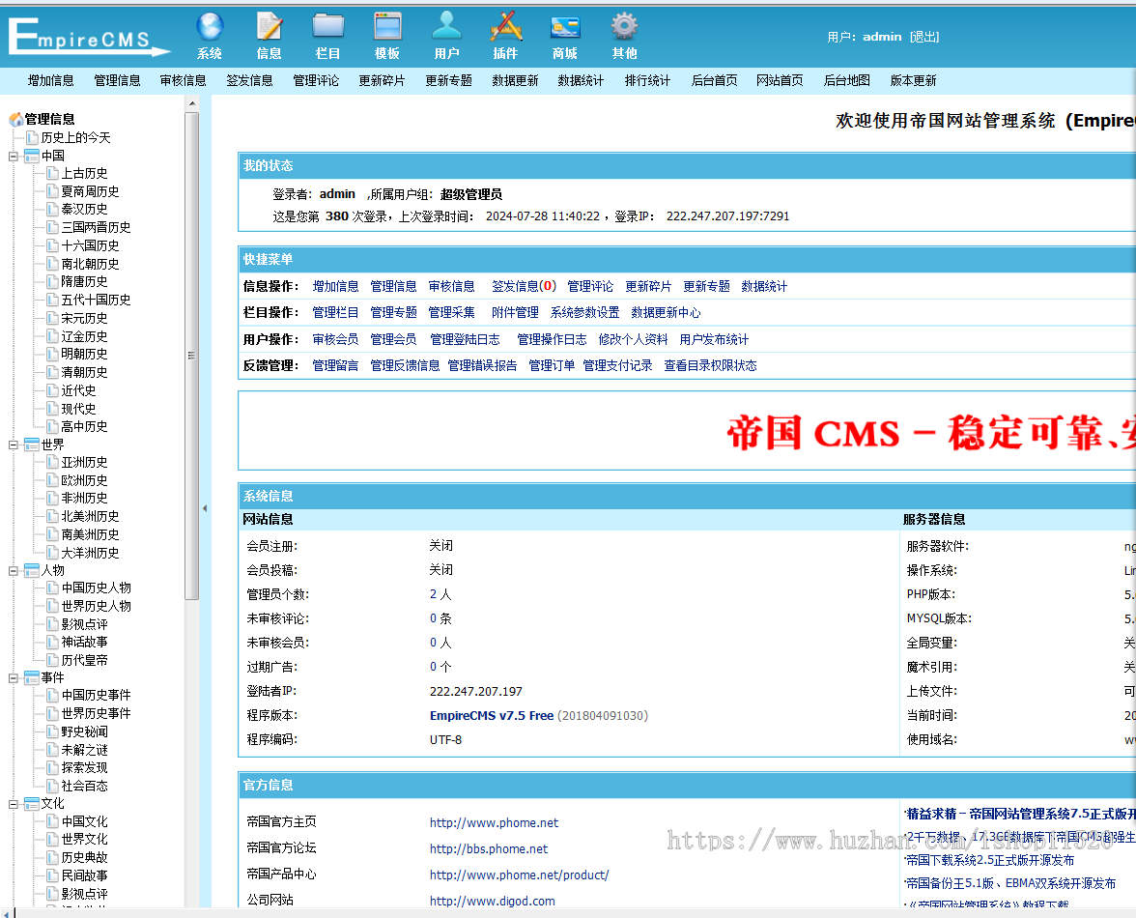1136x918 pixels.
Task: Open 管理登陆日志 quick menu link
Action: [x=466, y=339]
